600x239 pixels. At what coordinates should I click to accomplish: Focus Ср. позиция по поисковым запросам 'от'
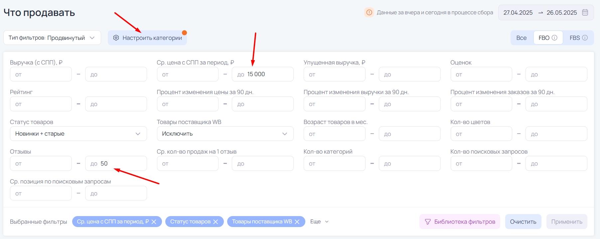[41, 193]
